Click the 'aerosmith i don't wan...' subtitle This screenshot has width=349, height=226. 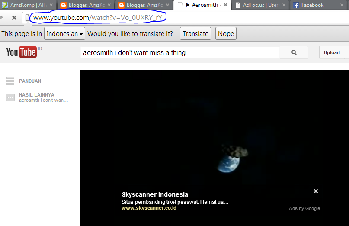(x=43, y=100)
